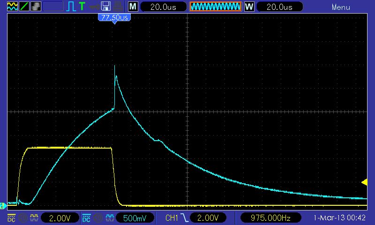
Task: Click the blue pulse waveform icon
Action: point(71,7)
